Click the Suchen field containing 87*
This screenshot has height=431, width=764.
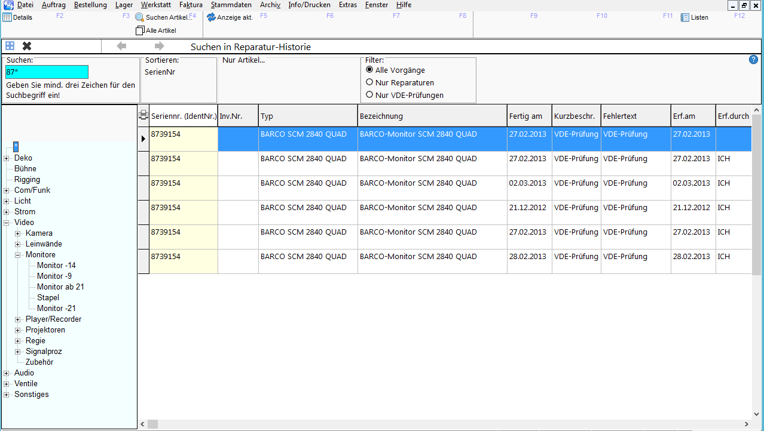pos(47,72)
